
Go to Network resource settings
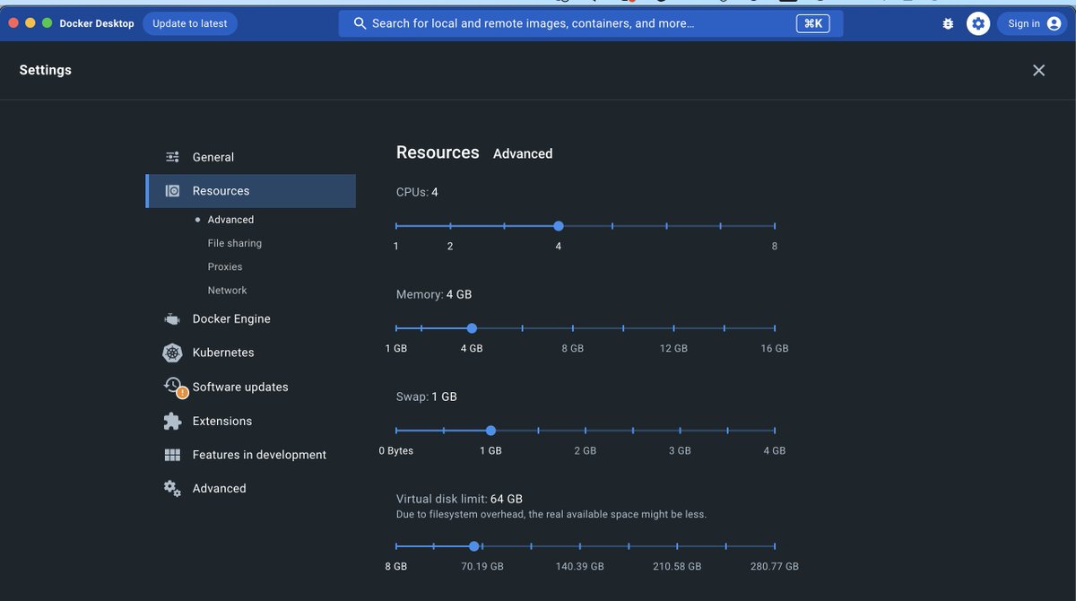[227, 291]
